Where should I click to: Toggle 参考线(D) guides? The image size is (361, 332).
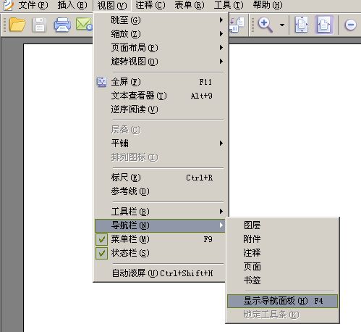160,191
